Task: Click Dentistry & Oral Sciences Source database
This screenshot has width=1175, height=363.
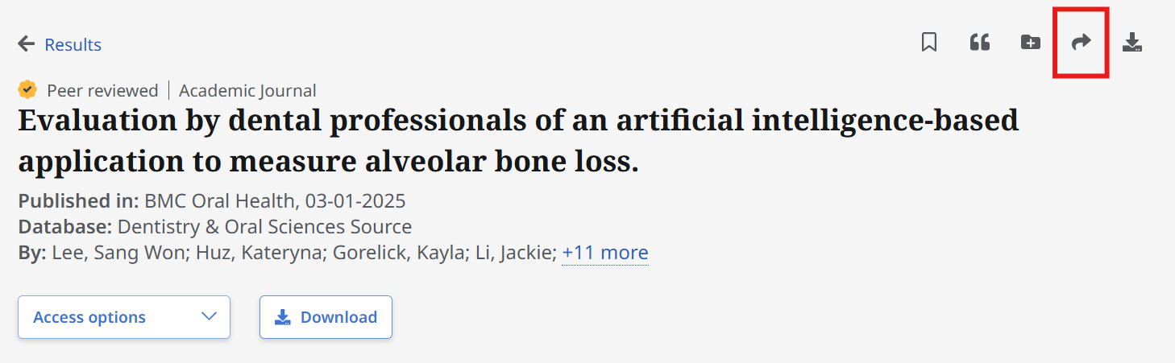Action: coord(264,226)
